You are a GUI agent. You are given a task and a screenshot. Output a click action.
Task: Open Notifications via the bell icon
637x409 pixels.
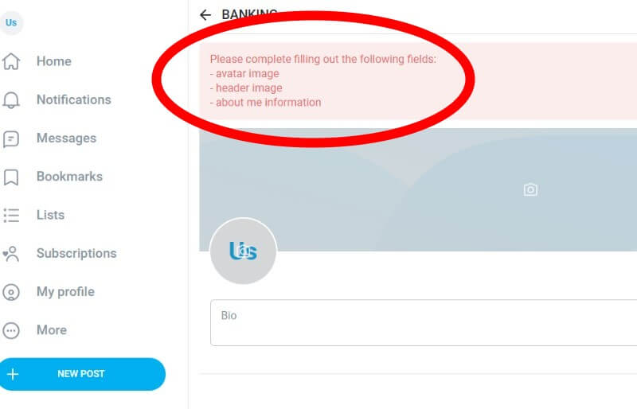[11, 100]
